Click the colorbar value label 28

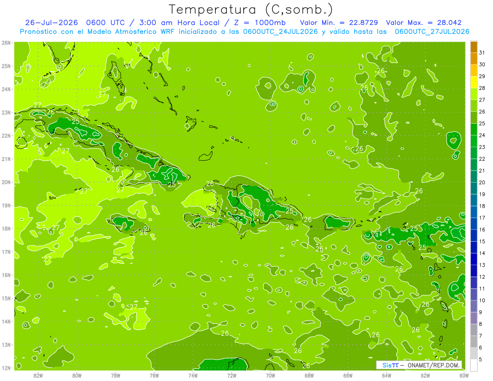[x=482, y=88]
